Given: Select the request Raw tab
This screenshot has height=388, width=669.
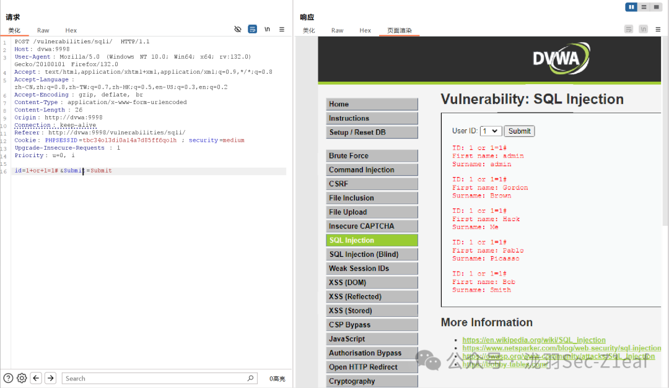Looking at the screenshot, I should [x=43, y=30].
